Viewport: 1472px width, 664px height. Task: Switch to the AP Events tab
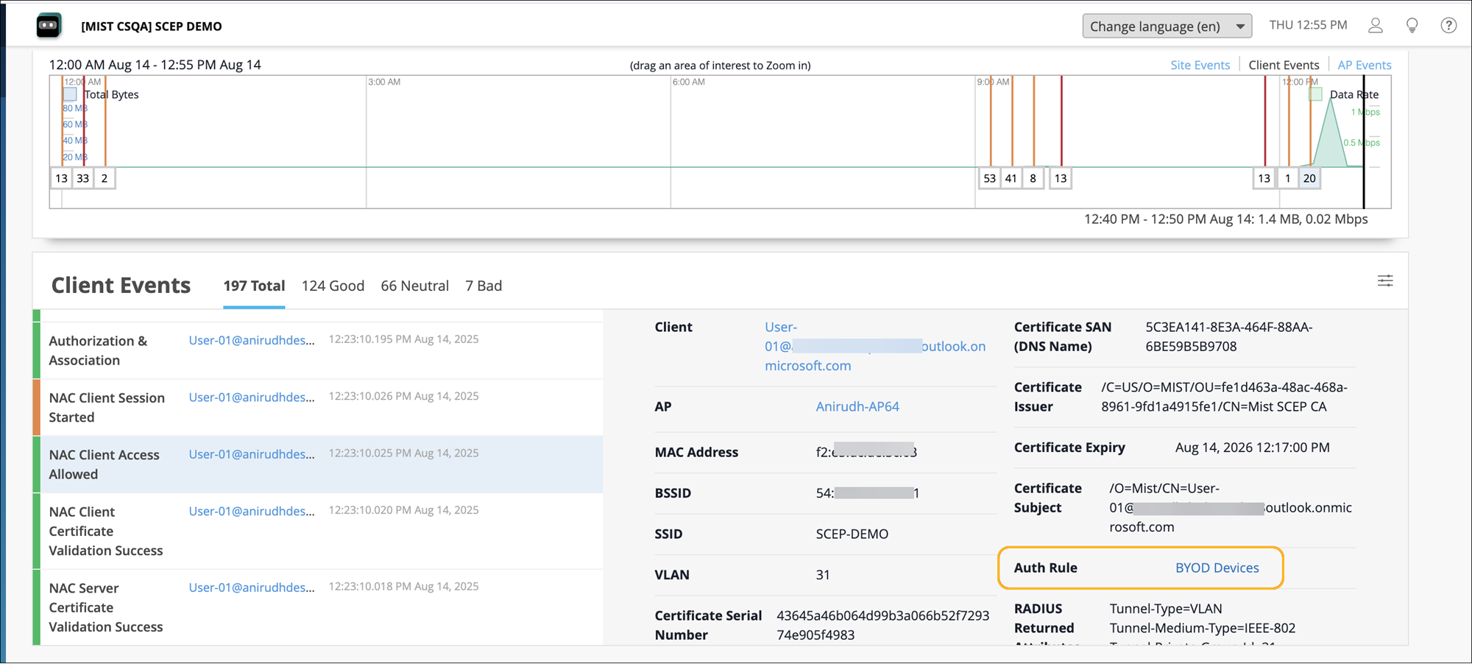[1364, 65]
